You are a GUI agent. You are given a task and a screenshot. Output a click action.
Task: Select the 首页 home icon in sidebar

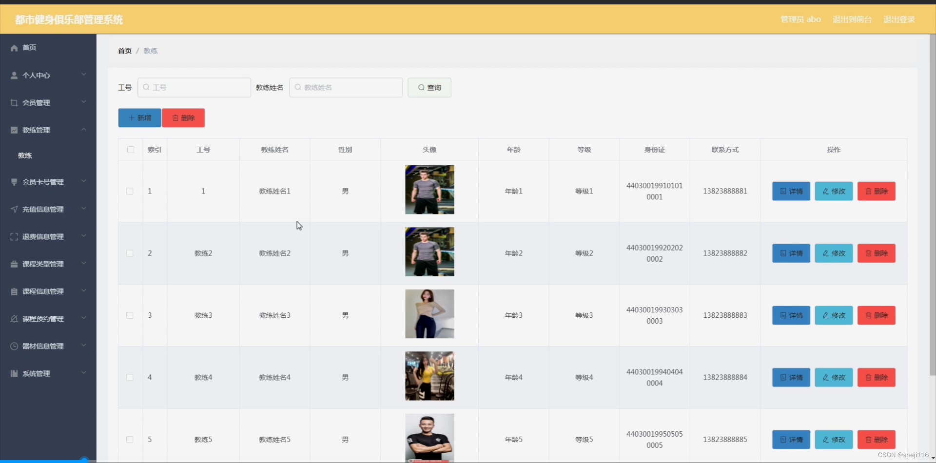(x=13, y=47)
